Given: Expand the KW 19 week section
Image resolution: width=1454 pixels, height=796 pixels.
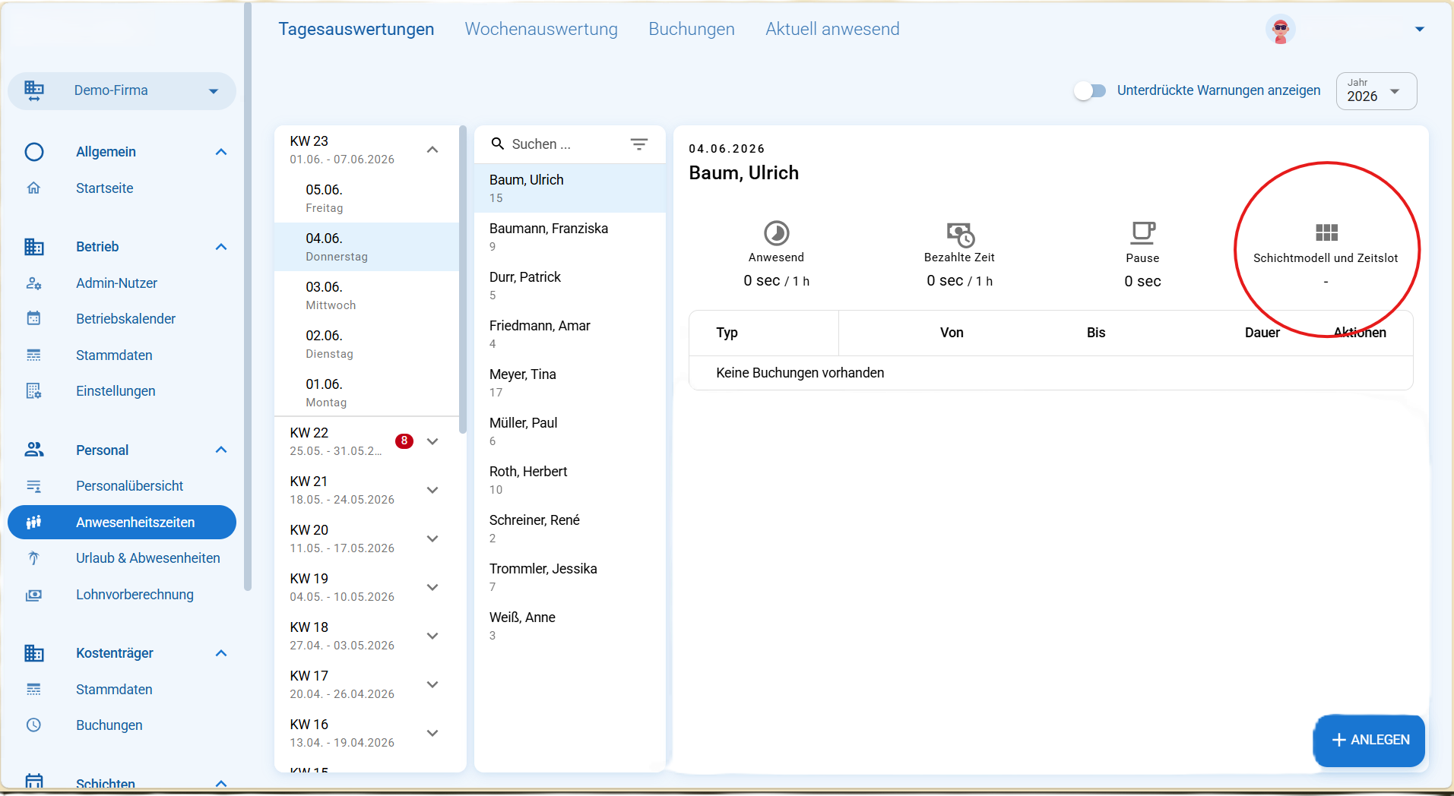Looking at the screenshot, I should click(432, 587).
